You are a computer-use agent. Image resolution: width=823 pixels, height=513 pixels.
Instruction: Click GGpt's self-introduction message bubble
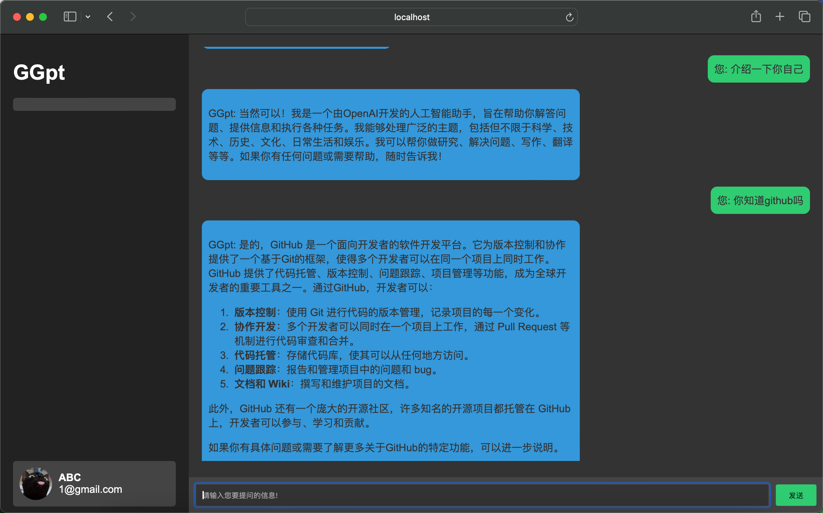pyautogui.click(x=391, y=135)
